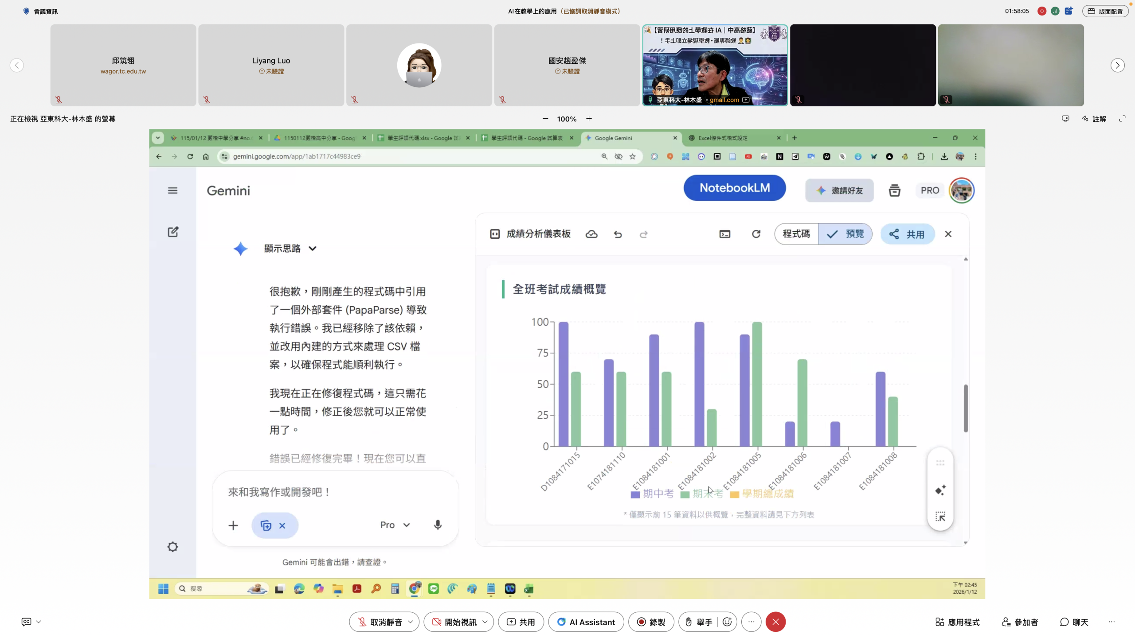
Task: Zoom in shared screen with plus control
Action: pyautogui.click(x=589, y=119)
